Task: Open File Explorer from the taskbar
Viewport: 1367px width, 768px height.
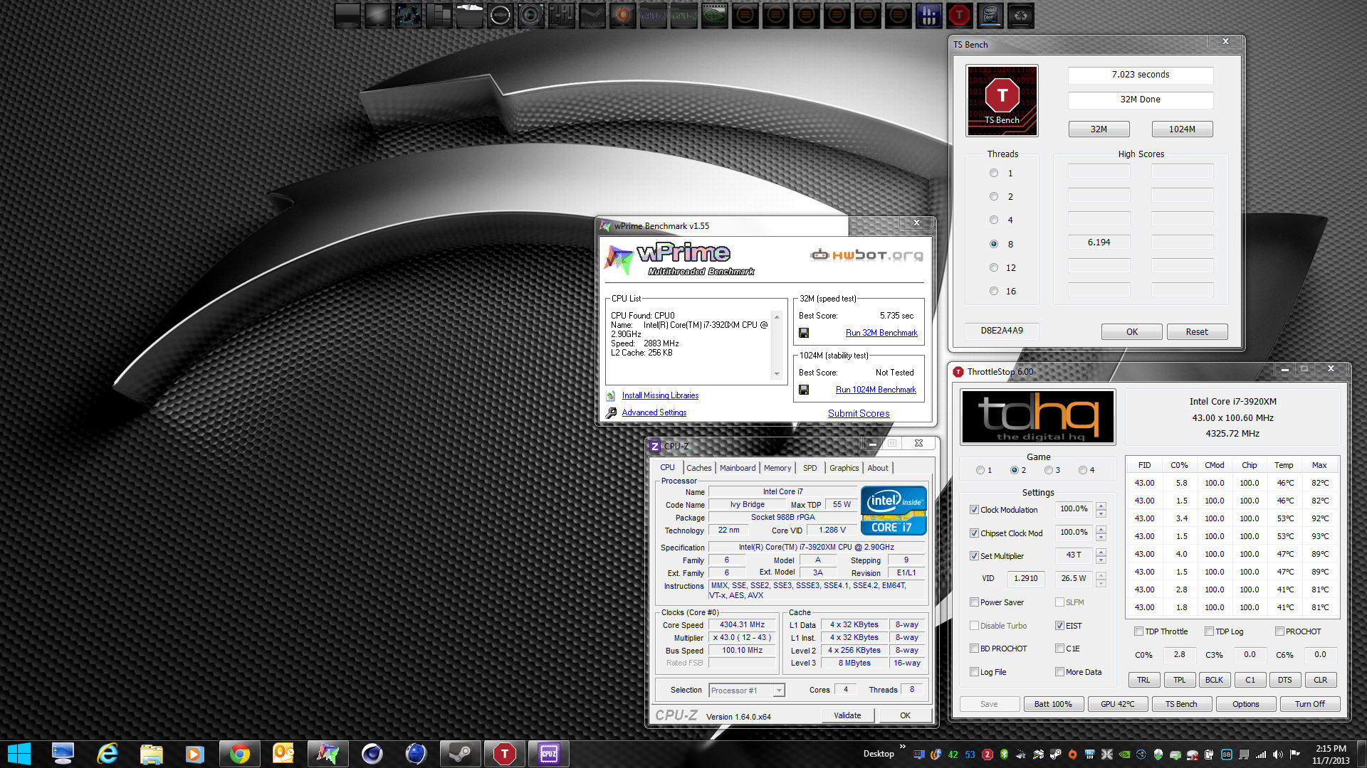Action: pyautogui.click(x=152, y=754)
